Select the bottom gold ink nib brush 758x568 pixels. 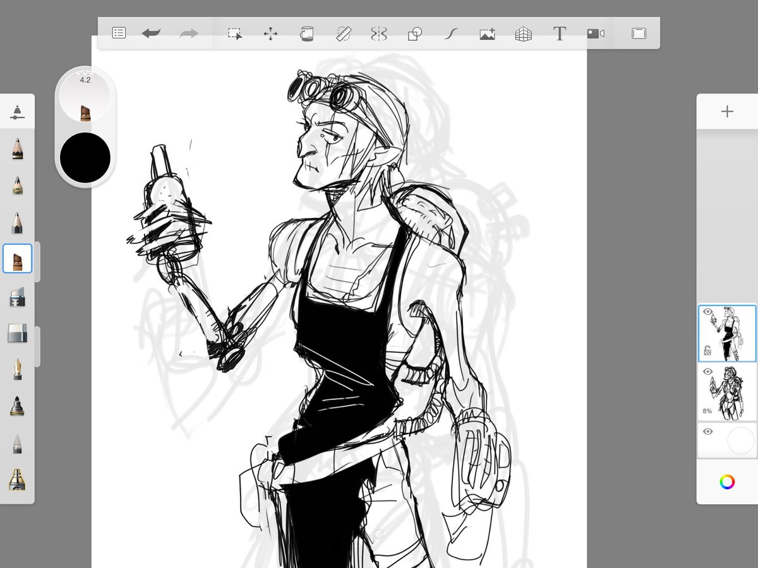click(x=18, y=480)
